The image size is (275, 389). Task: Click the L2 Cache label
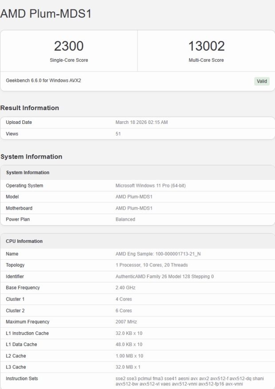point(16,356)
